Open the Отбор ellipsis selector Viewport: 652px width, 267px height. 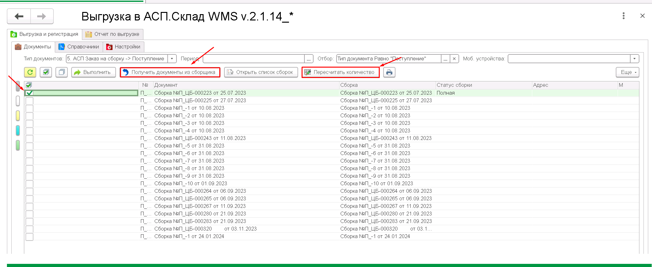pos(445,58)
